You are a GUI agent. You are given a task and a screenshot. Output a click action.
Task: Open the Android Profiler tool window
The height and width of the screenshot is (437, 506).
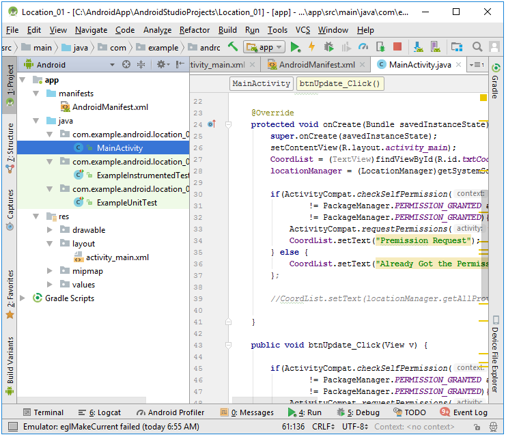point(171,412)
